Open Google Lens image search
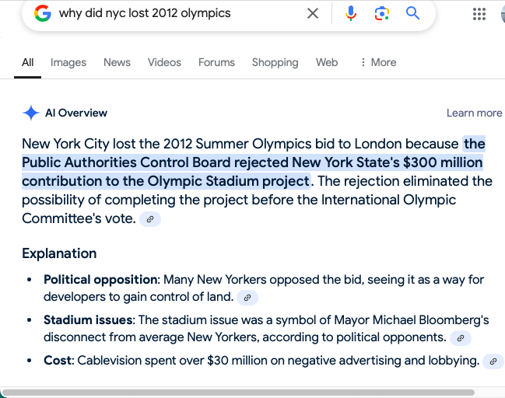 (381, 13)
